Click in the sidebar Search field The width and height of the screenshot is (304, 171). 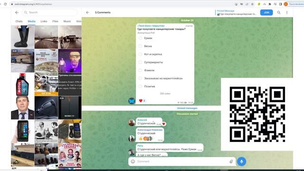pos(50,12)
